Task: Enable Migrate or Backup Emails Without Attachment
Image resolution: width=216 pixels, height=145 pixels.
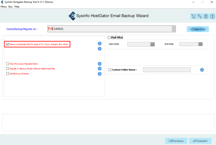Action: (x=8, y=69)
